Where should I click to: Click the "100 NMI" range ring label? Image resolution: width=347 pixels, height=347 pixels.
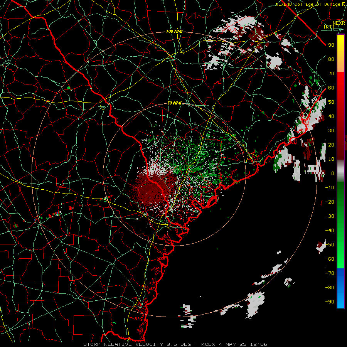coord(174,32)
